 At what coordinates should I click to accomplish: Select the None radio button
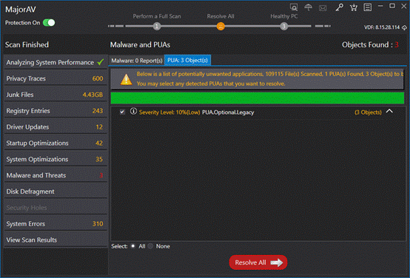click(x=150, y=246)
